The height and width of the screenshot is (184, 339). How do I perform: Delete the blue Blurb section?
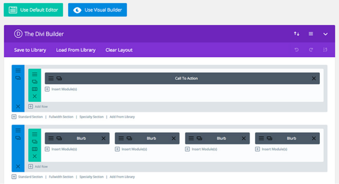18,166
